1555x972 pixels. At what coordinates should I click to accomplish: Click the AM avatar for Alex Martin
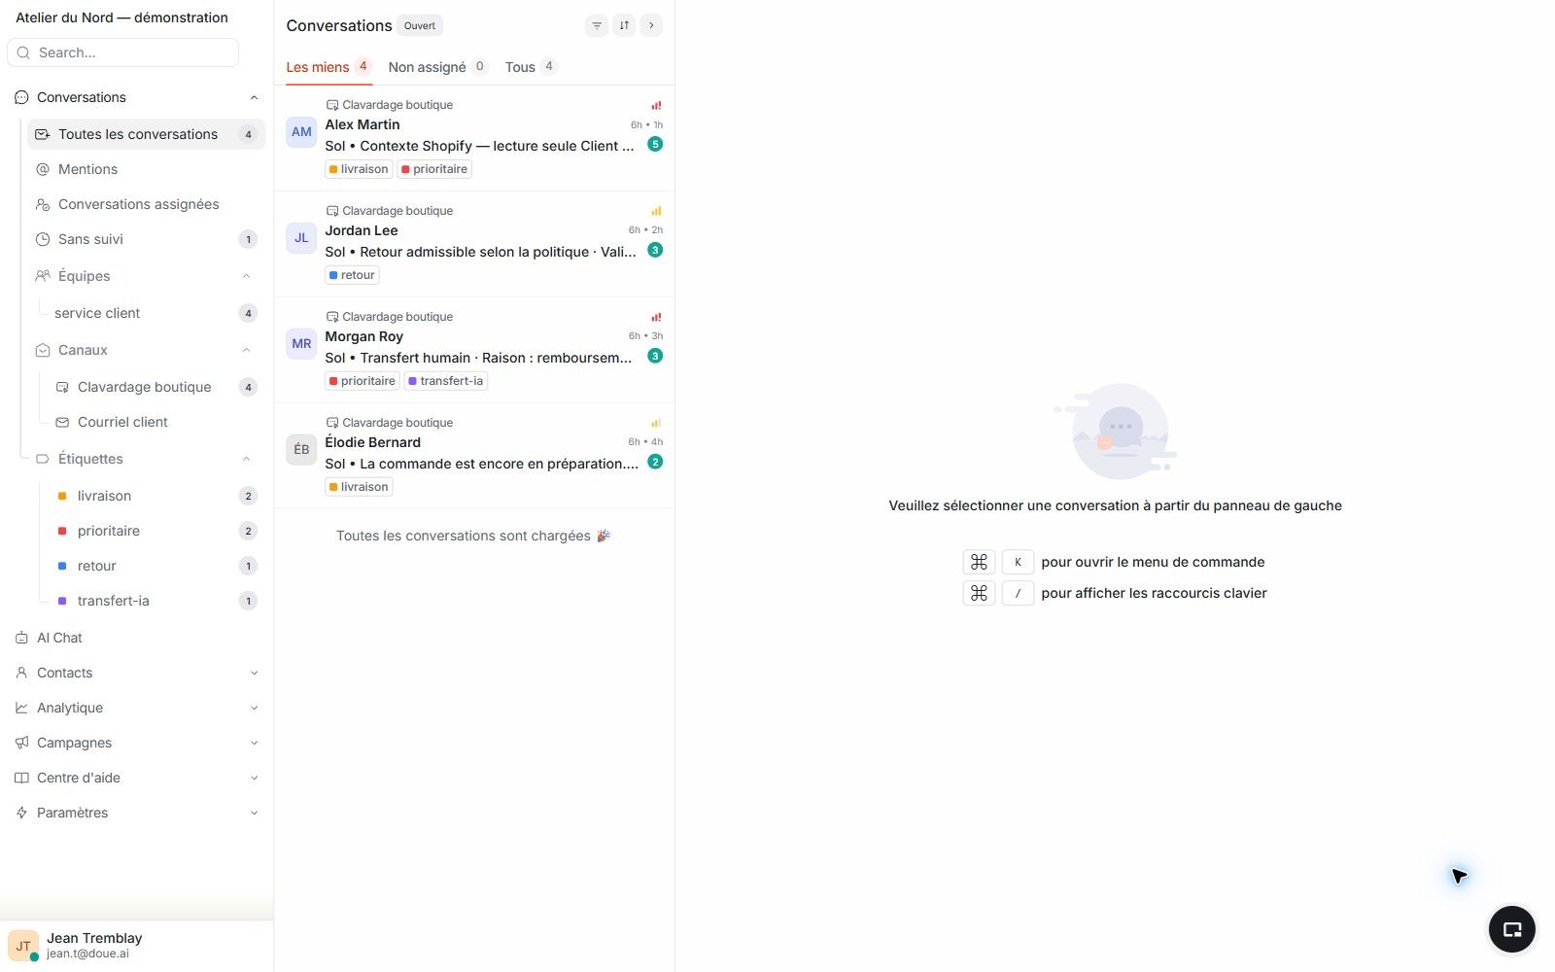point(301,132)
